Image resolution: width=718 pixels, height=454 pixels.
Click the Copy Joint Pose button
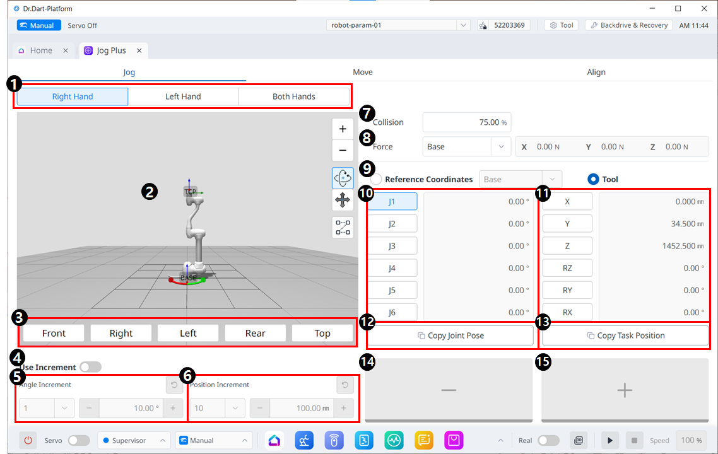[x=450, y=335]
